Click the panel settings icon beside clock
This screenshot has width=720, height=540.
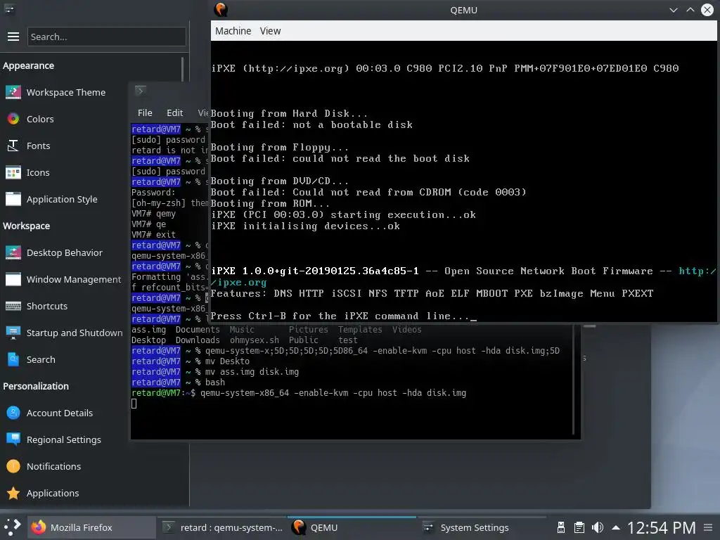point(708,527)
